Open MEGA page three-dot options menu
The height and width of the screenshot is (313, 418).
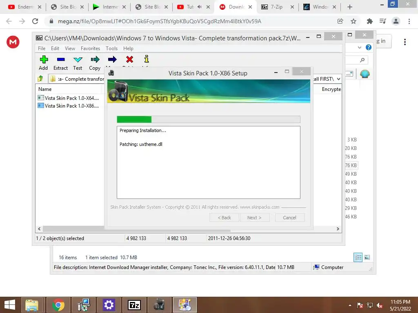[405, 42]
